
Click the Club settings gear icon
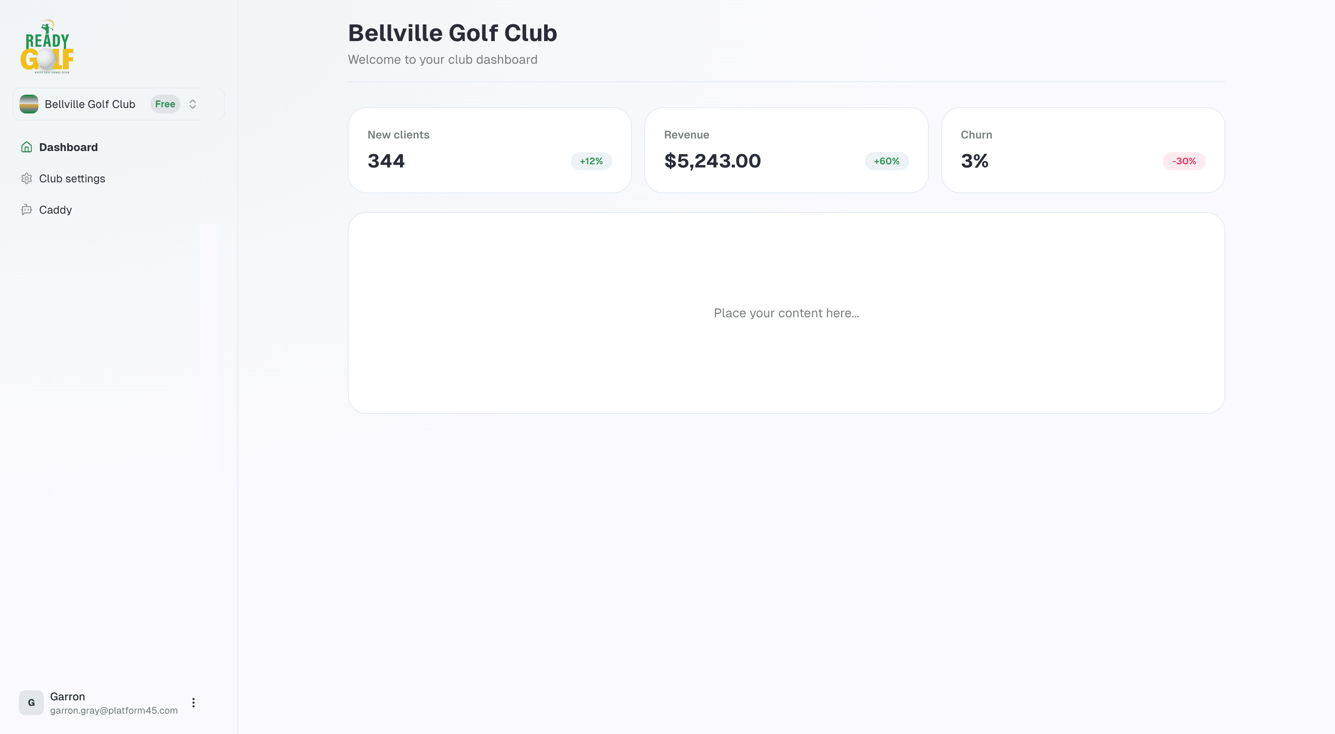click(26, 178)
